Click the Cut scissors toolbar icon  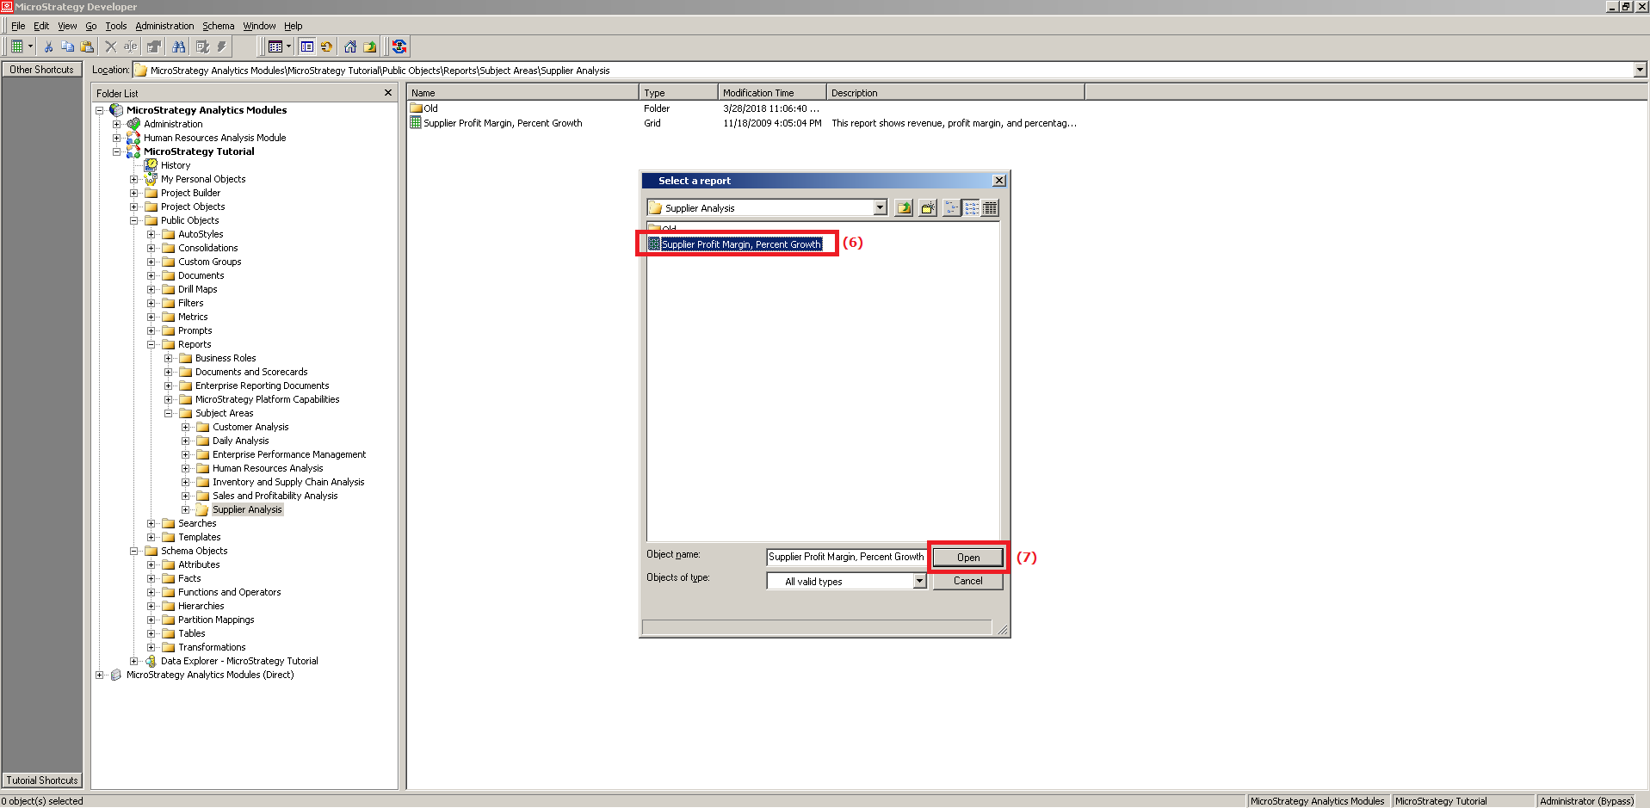[x=49, y=46]
